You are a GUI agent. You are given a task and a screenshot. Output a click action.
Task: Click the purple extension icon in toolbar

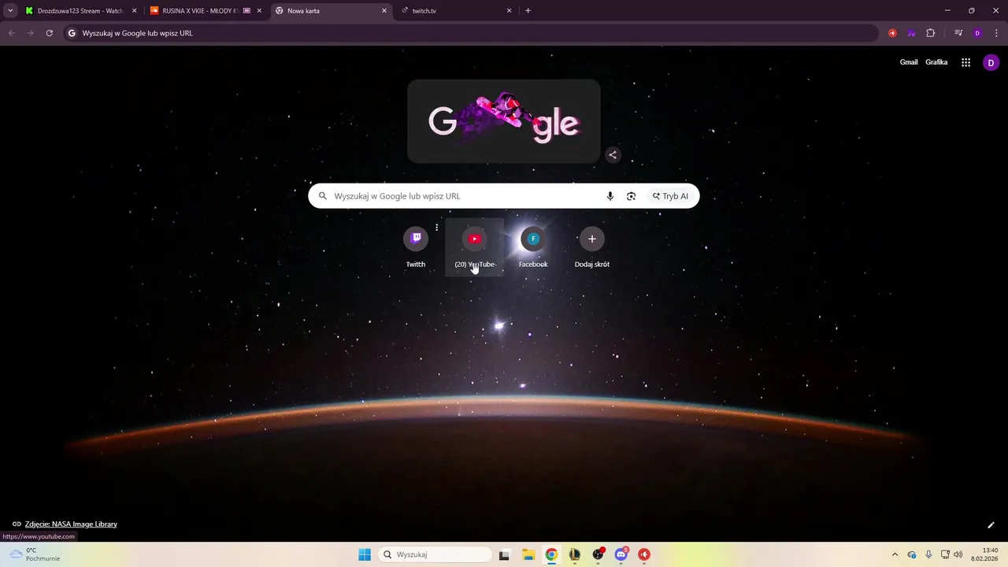click(x=911, y=33)
